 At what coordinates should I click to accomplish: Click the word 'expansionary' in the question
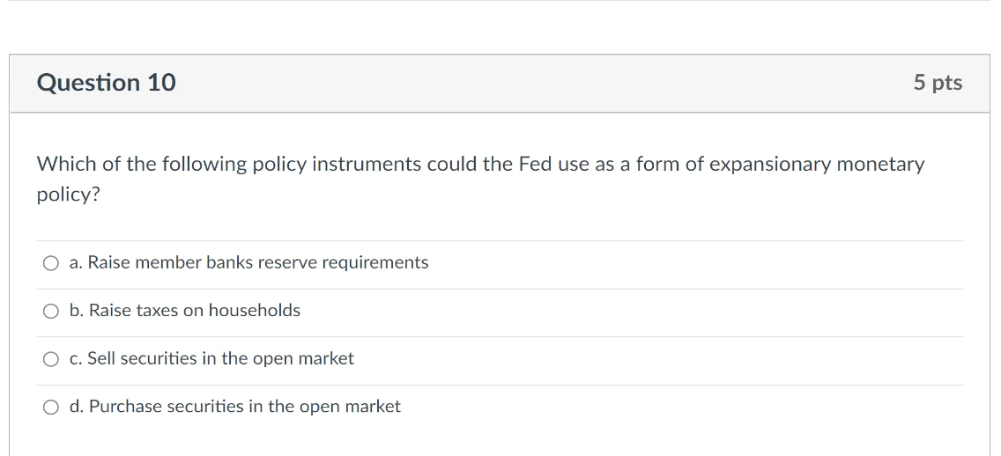(769, 165)
